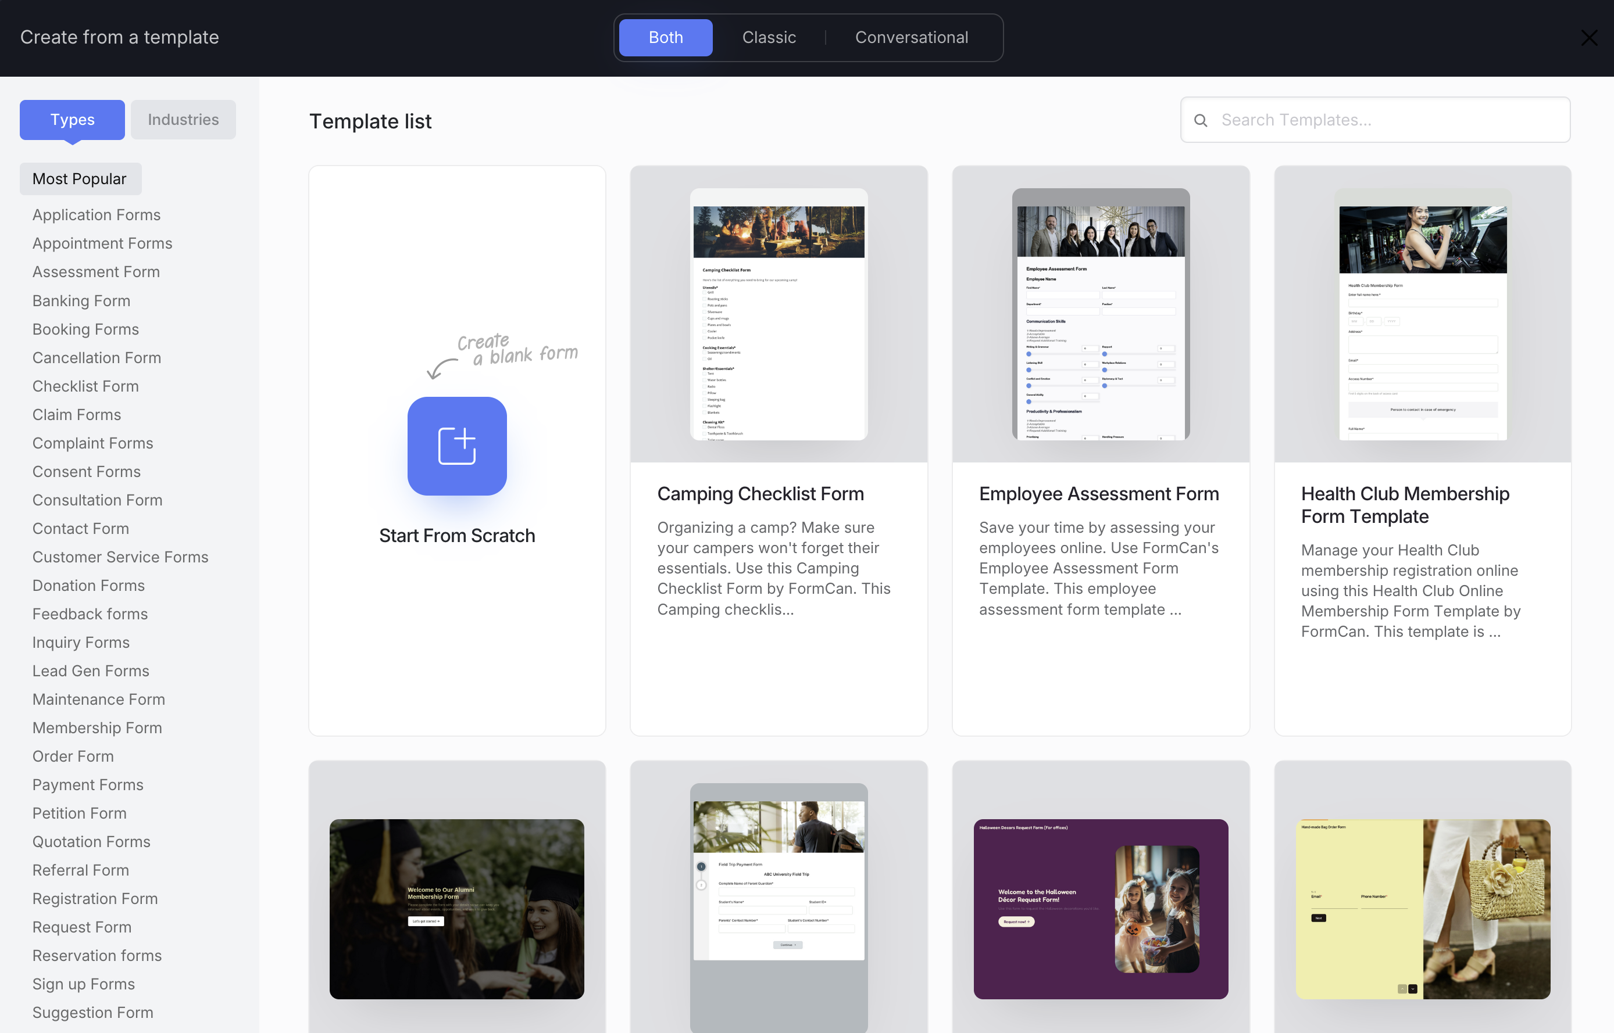Select the Both form type option
The image size is (1614, 1033).
point(665,38)
